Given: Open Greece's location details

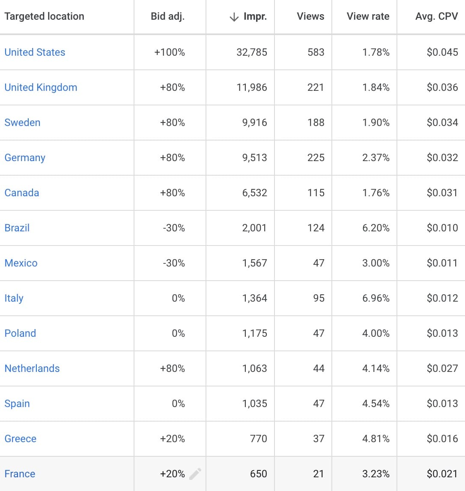Looking at the screenshot, I should (x=21, y=439).
